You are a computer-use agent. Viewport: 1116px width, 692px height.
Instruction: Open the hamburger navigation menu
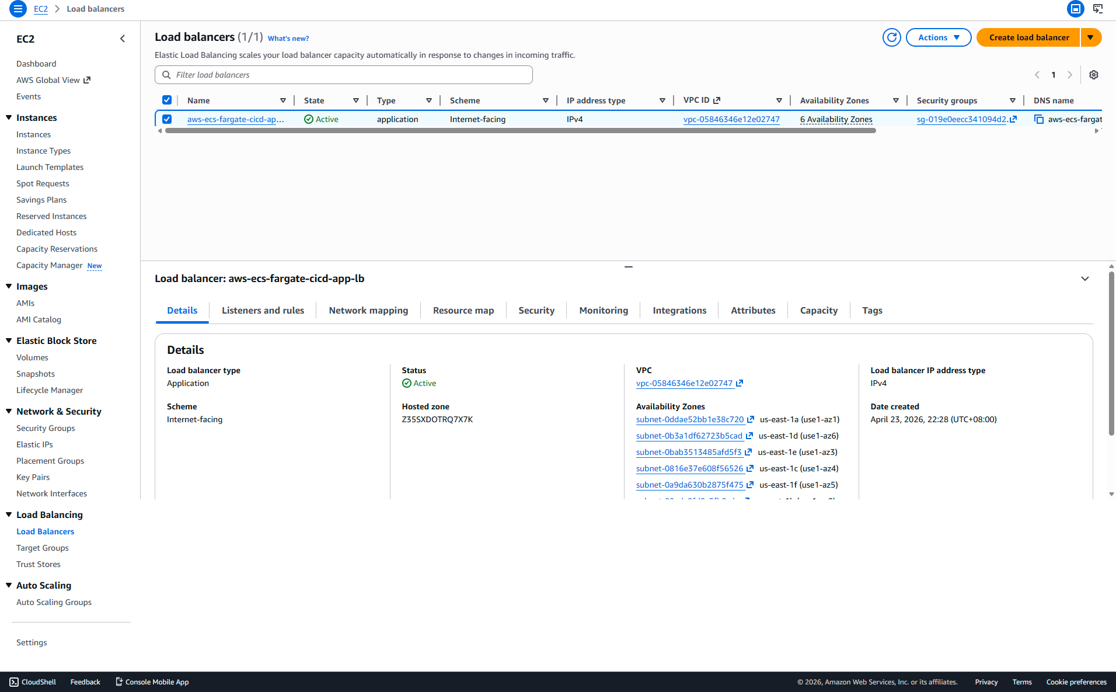[18, 9]
